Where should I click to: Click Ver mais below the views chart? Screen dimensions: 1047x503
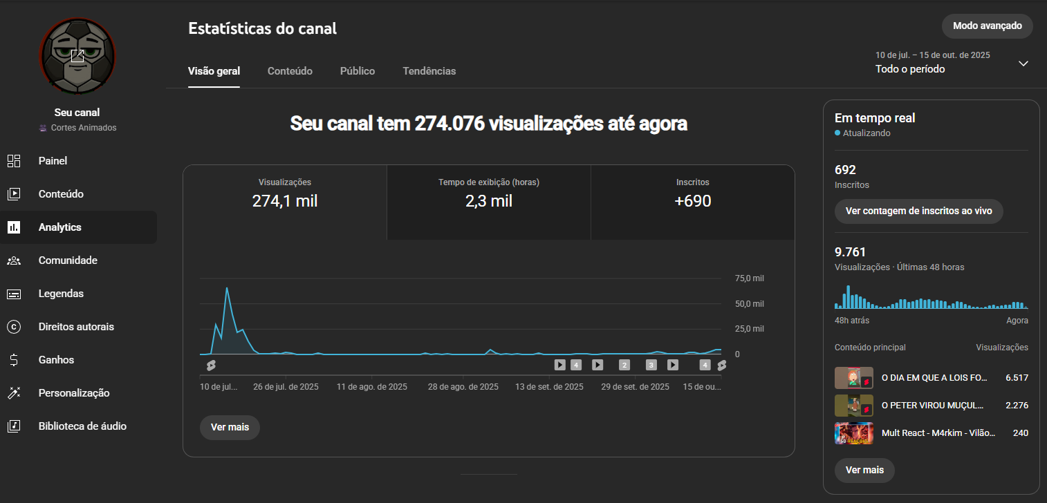click(230, 427)
